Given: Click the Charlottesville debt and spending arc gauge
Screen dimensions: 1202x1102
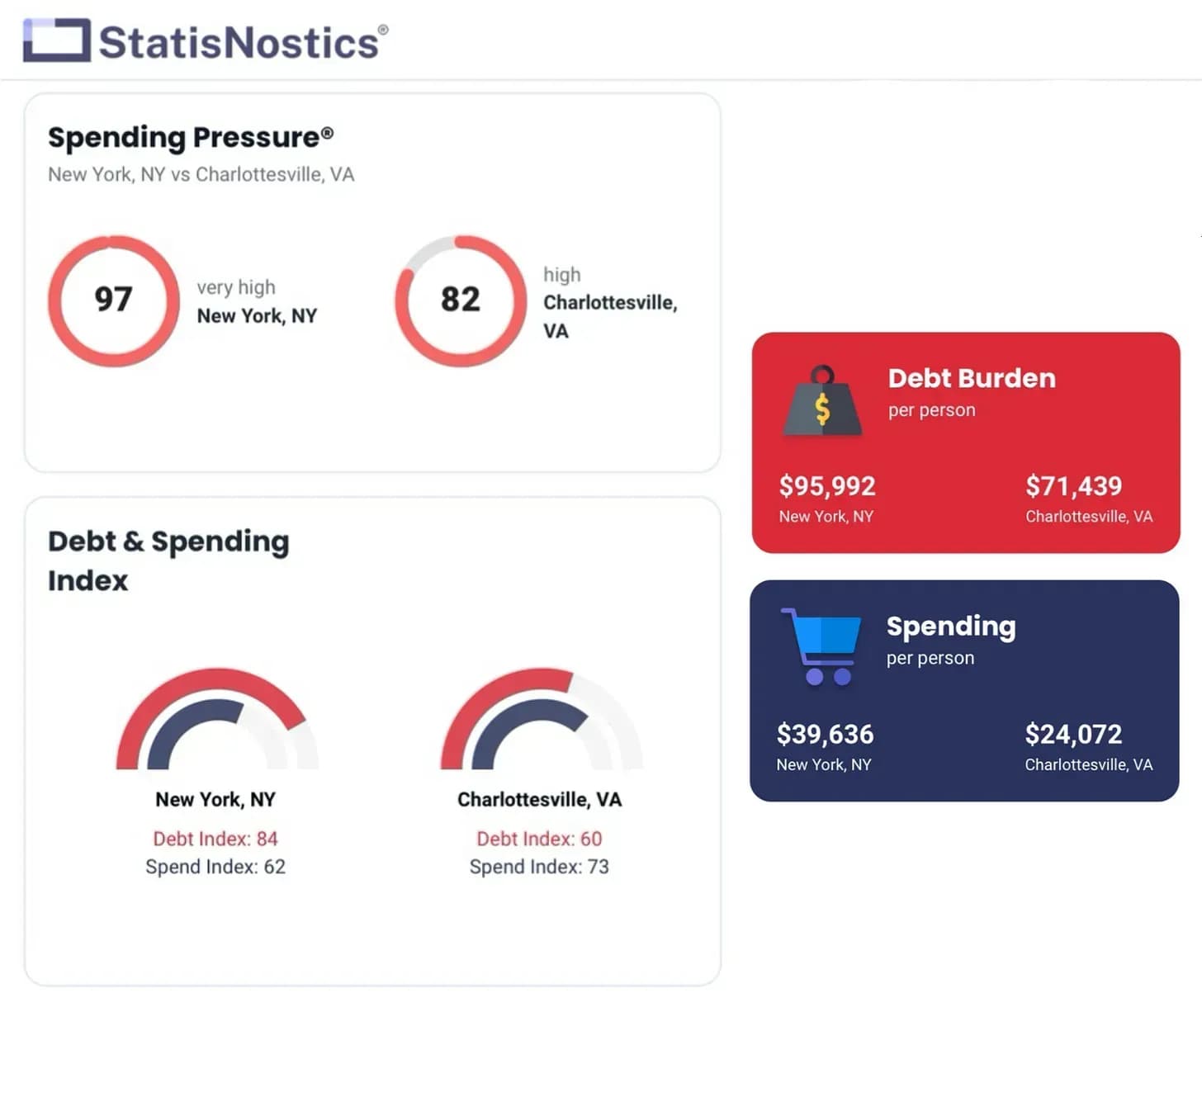Looking at the screenshot, I should point(541,719).
